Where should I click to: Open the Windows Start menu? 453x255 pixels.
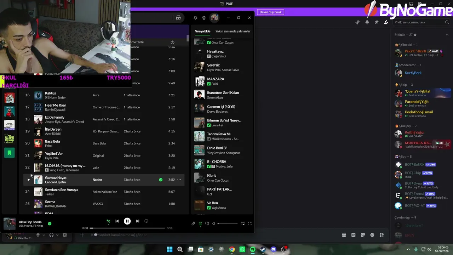170,249
